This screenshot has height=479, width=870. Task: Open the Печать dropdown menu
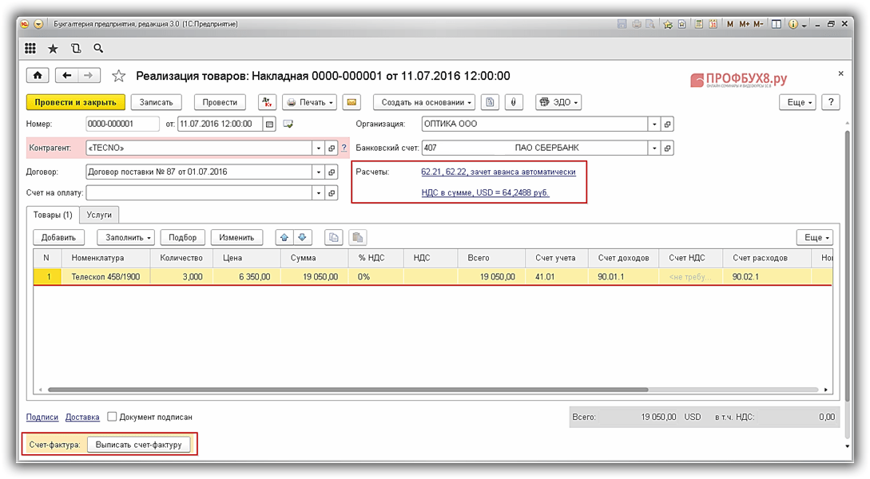(309, 102)
